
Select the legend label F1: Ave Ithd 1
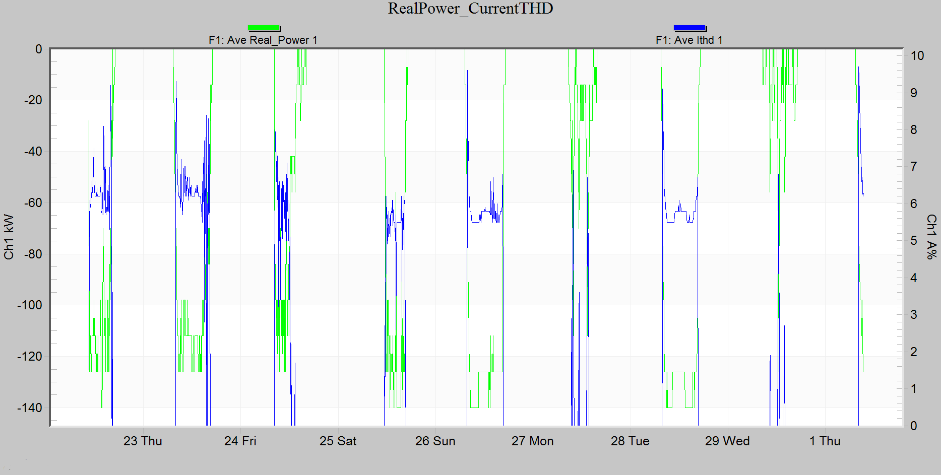(688, 40)
